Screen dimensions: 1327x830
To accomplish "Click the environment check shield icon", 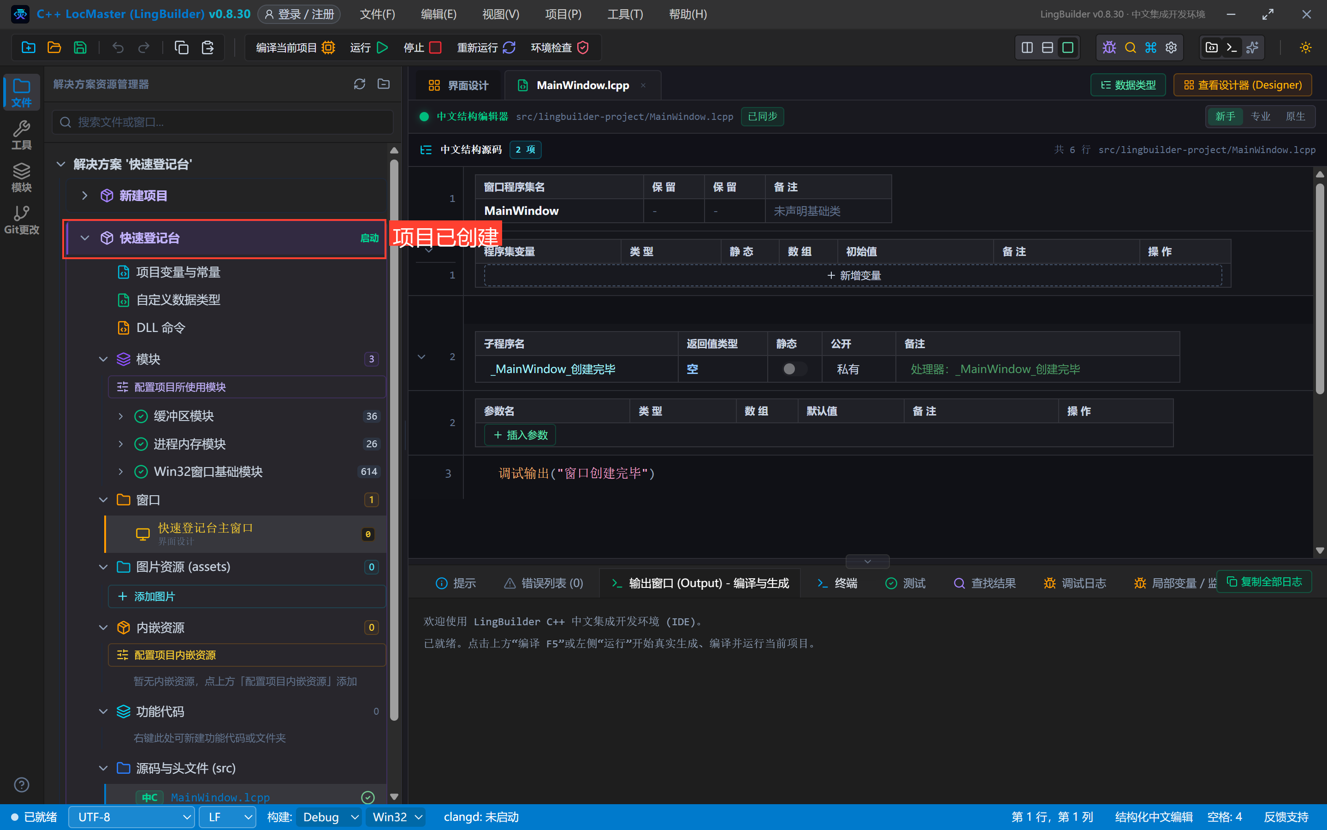I will [x=583, y=48].
